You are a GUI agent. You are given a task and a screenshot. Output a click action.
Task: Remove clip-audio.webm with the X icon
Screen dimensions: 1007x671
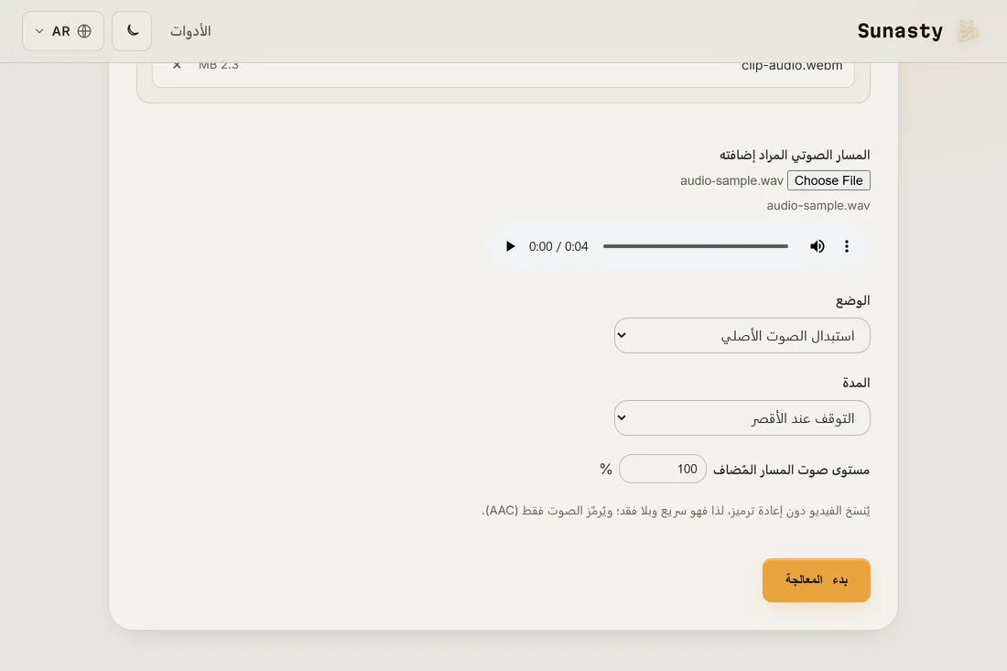tap(177, 65)
